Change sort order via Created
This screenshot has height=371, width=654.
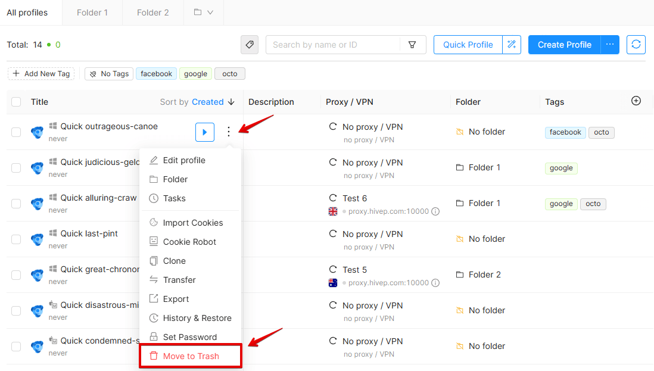(208, 102)
